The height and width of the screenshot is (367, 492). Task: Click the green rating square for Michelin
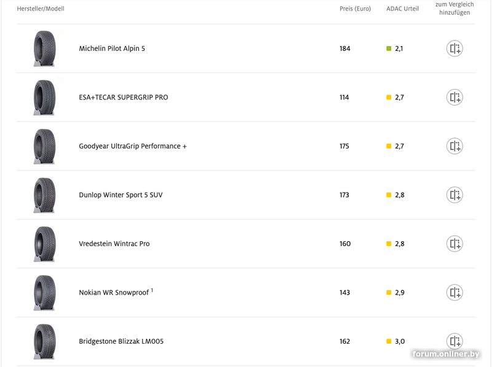[x=389, y=48]
